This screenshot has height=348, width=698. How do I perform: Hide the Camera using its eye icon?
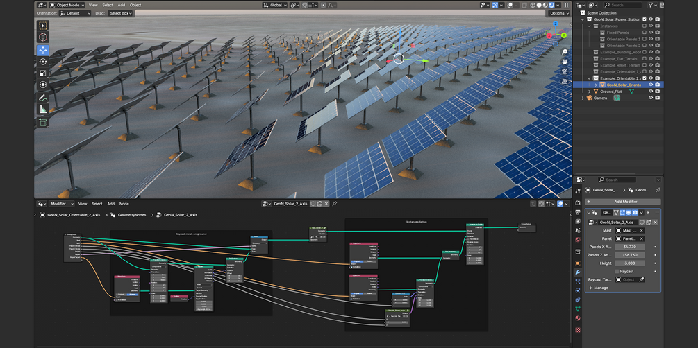click(x=651, y=98)
